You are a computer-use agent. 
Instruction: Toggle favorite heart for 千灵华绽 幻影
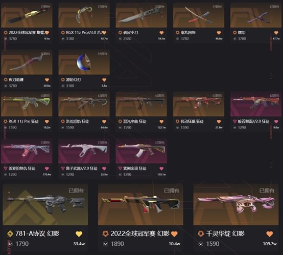(x=269, y=234)
